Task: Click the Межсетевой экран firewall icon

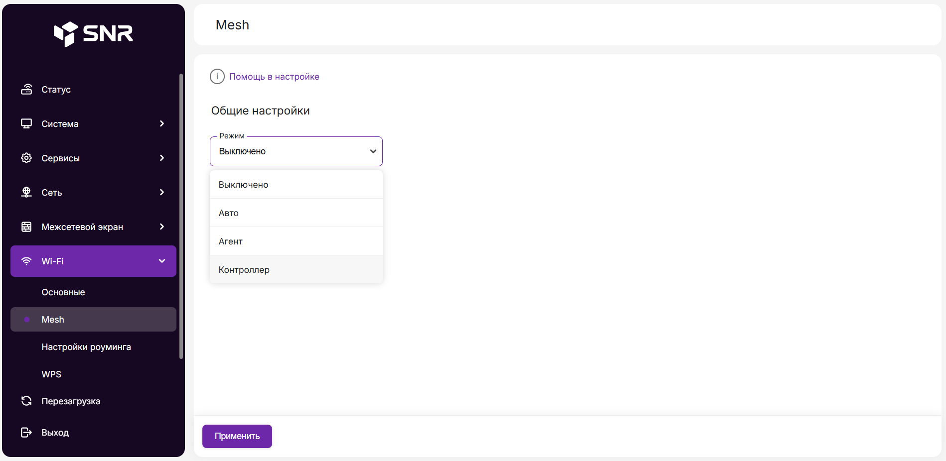Action: pyautogui.click(x=26, y=227)
